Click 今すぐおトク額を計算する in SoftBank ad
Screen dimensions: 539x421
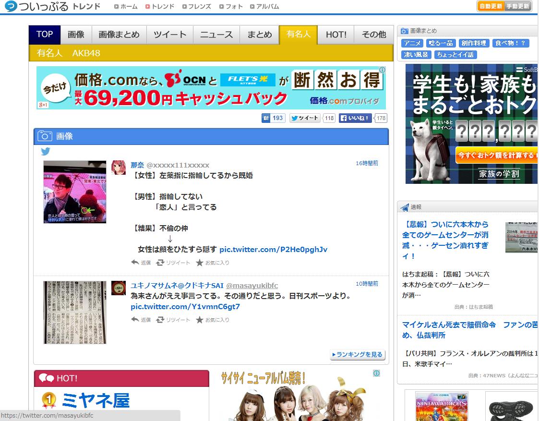coord(497,156)
